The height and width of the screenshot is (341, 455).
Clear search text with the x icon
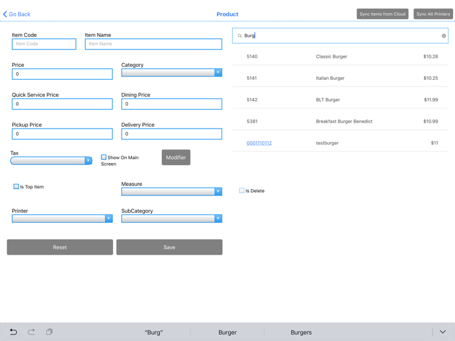point(444,36)
